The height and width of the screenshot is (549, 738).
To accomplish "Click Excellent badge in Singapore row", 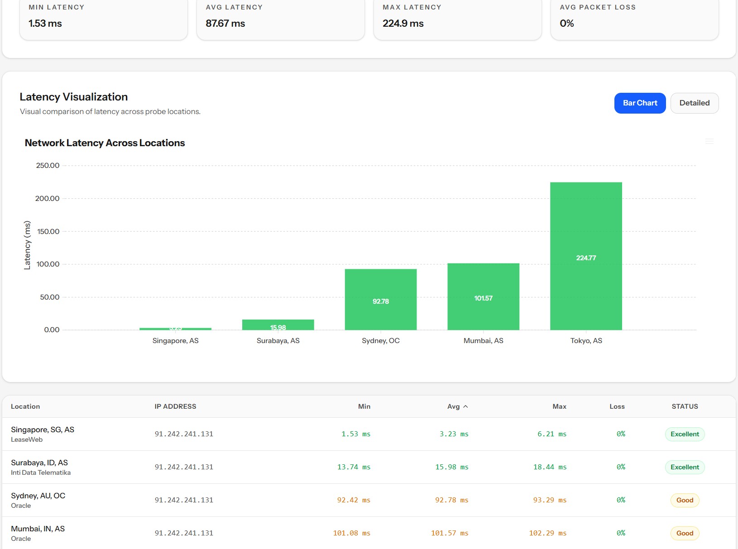I will click(x=685, y=434).
